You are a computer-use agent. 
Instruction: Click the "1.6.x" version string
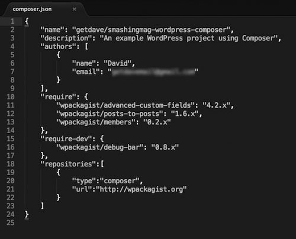click(x=185, y=114)
